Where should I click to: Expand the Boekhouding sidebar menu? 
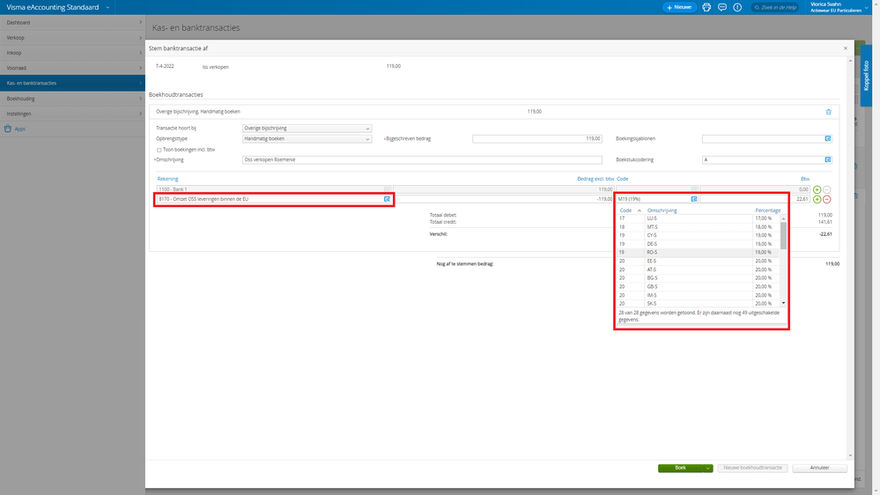[x=72, y=99]
